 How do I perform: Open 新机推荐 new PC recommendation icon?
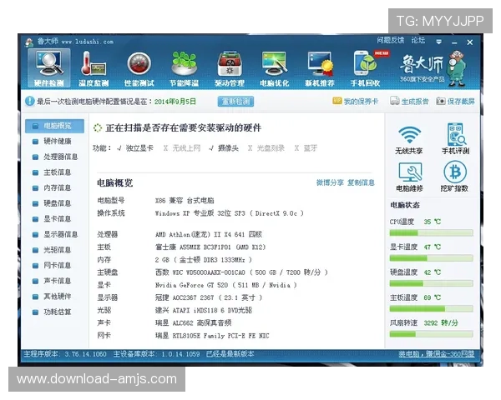320,69
